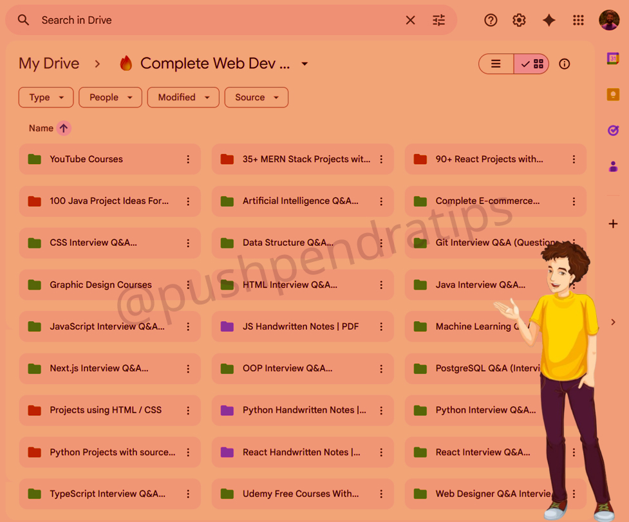This screenshot has height=522, width=629.
Task: Open the Help question mark icon
Action: (491, 20)
